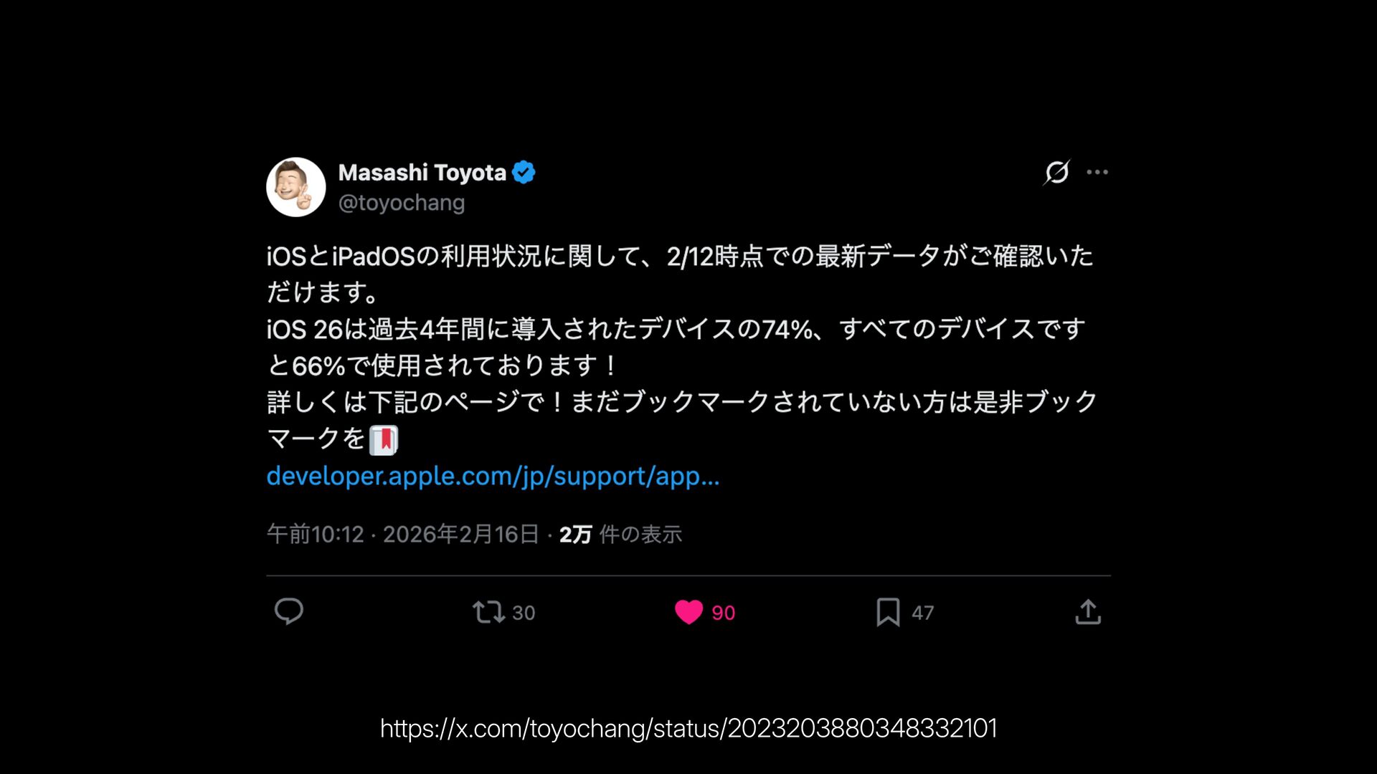Click the share upload icon
The height and width of the screenshot is (774, 1377).
pyautogui.click(x=1088, y=612)
